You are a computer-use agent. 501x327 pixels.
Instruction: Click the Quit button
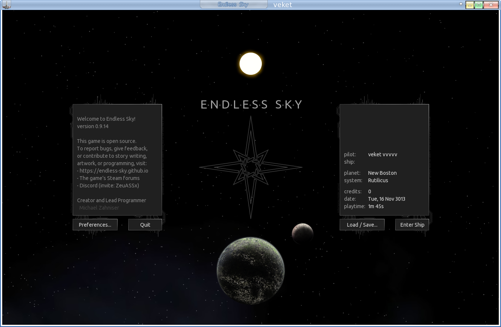click(x=145, y=225)
